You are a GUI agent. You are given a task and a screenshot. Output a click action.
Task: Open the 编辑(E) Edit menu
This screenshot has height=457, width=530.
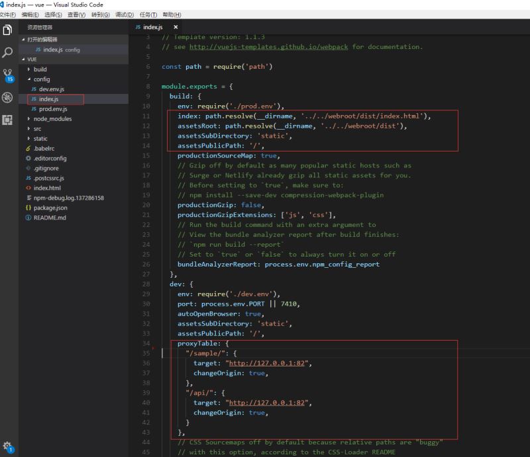click(30, 15)
